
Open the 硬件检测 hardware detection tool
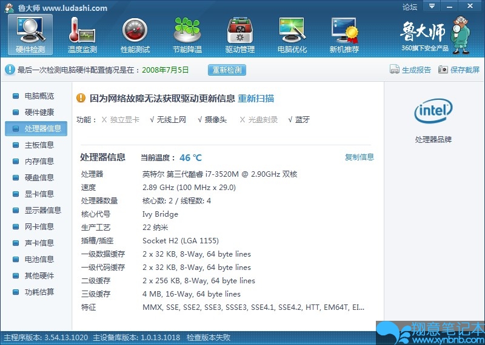coord(30,35)
